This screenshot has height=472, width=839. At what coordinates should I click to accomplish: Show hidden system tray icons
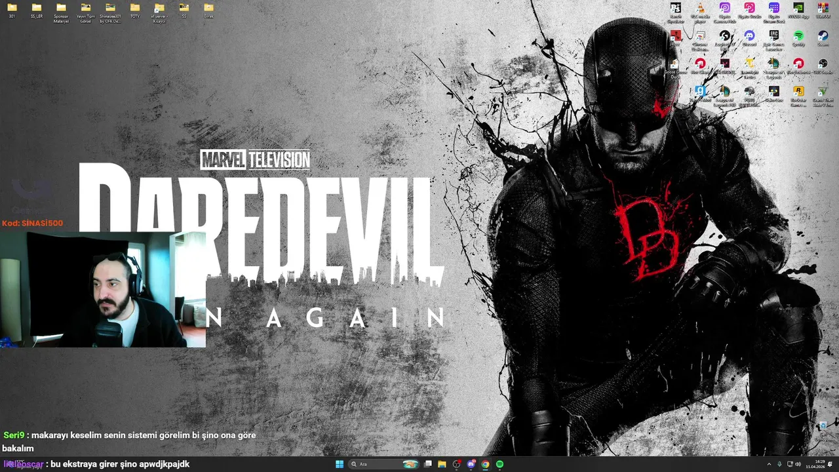click(x=770, y=464)
